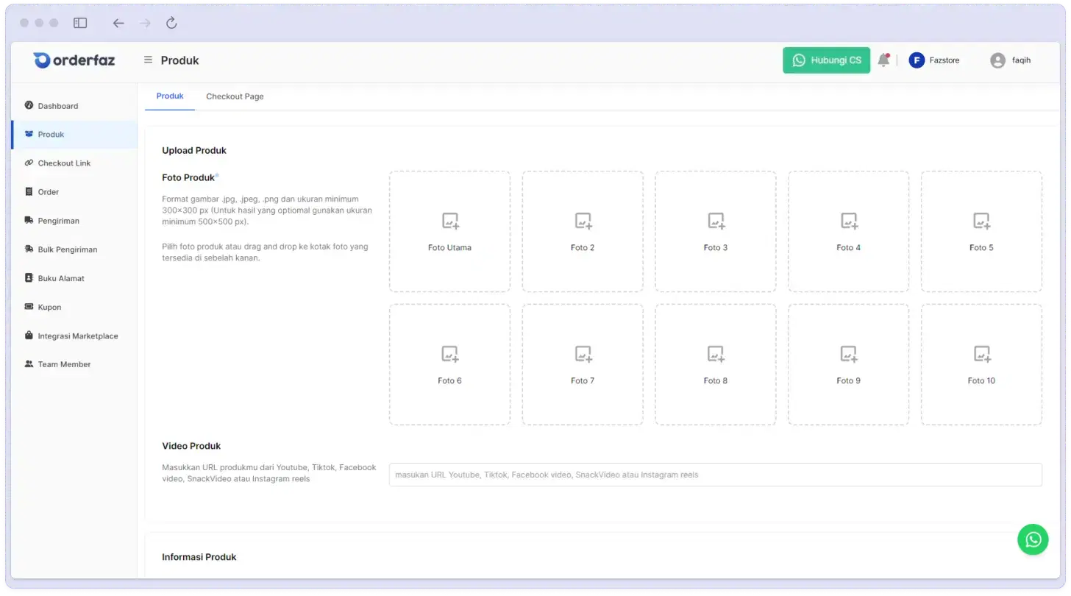This screenshot has width=1071, height=596.
Task: Select the Produk tab
Action: click(x=170, y=96)
